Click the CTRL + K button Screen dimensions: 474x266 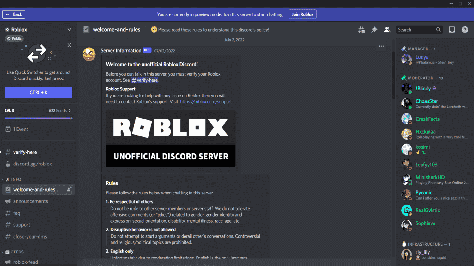pos(39,92)
